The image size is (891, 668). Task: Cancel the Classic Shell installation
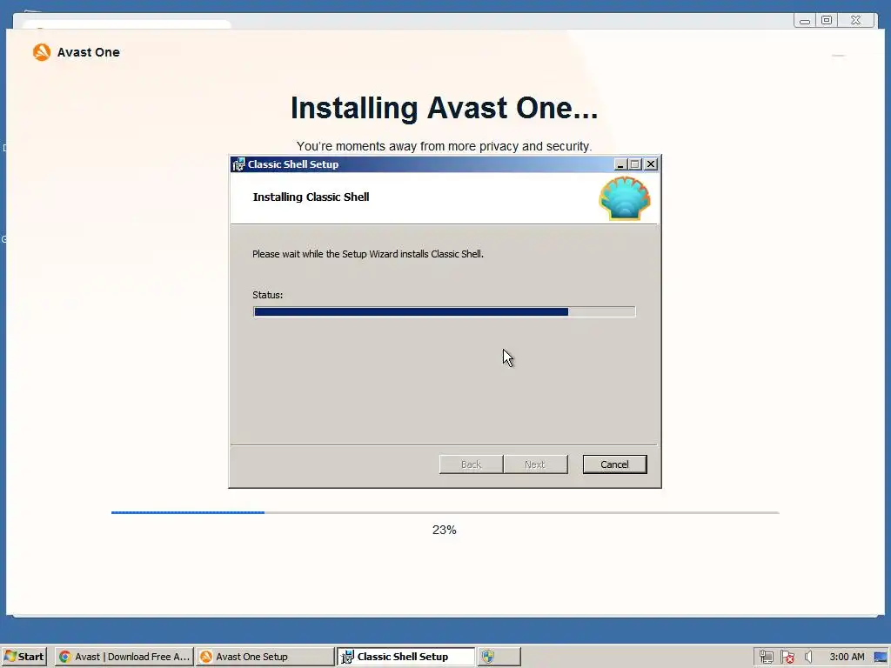pos(614,464)
